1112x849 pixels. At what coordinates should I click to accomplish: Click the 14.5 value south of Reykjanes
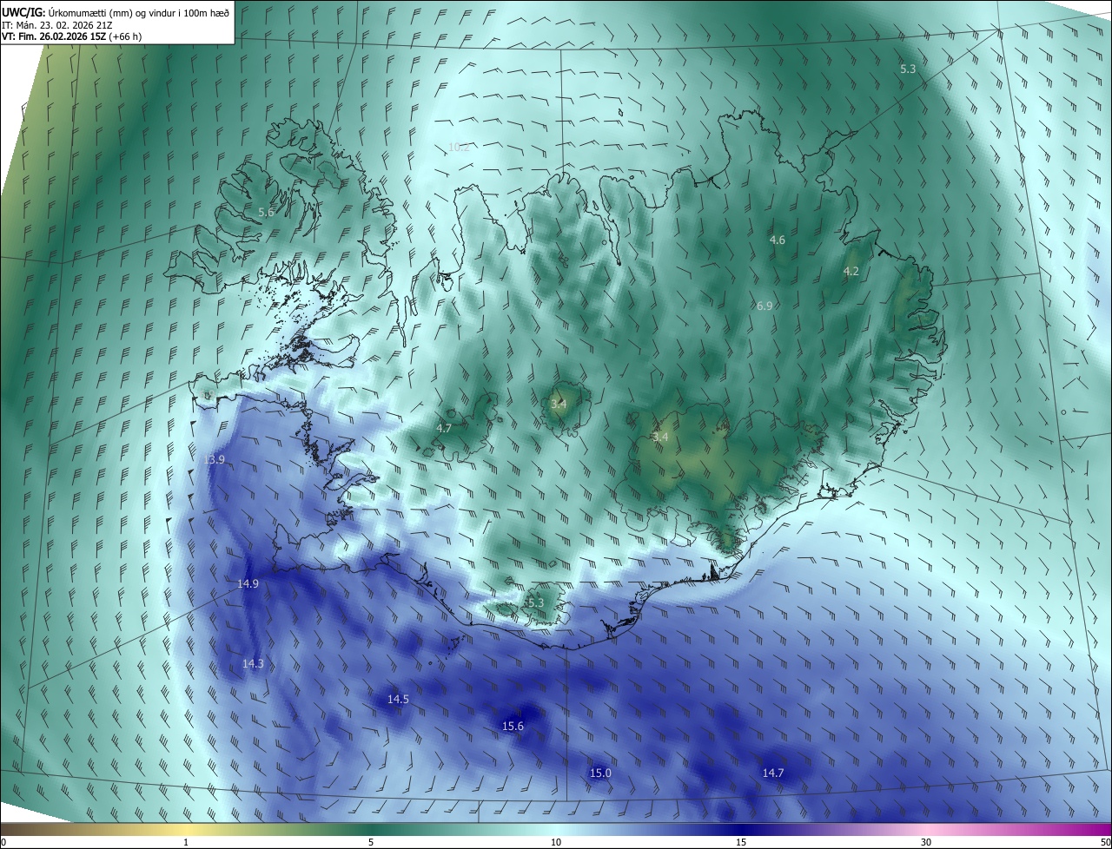398,699
